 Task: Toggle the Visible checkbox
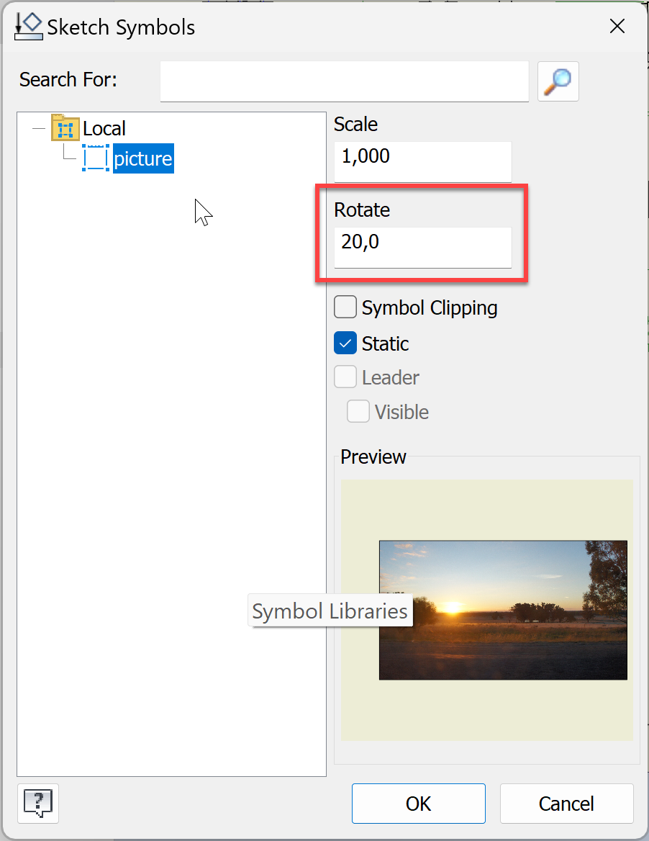[358, 412]
